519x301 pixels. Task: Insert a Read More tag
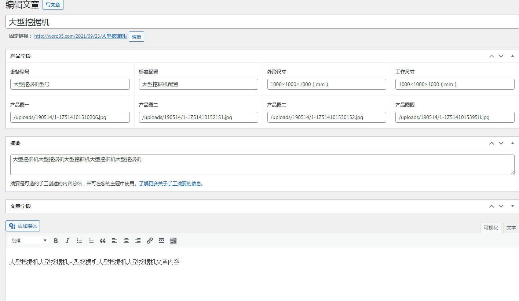161,241
